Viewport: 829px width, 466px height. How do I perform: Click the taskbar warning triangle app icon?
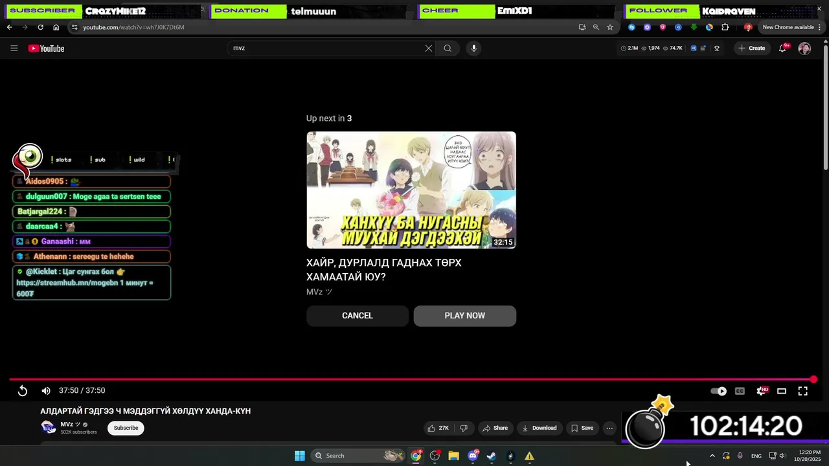coord(529,456)
